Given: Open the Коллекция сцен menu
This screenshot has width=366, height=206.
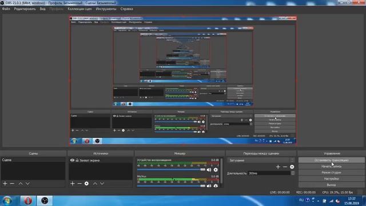Looking at the screenshot, I should (79, 9).
